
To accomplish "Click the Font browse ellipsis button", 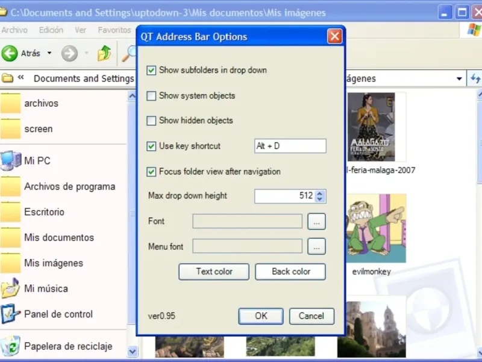I will pyautogui.click(x=317, y=221).
